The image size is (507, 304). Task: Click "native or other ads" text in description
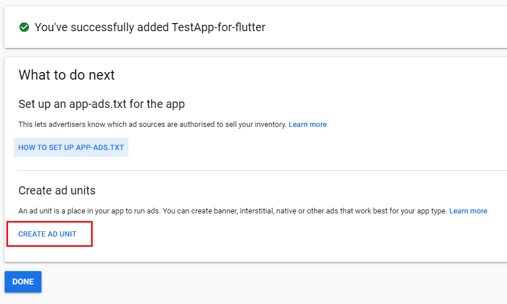click(x=307, y=211)
